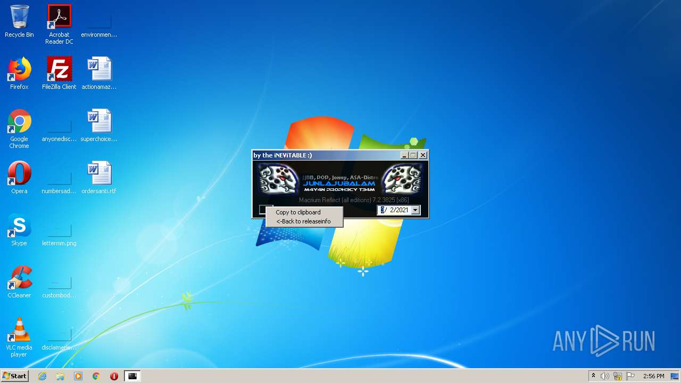Select the 'superchoice...' Word document
The width and height of the screenshot is (681, 383).
tap(99, 126)
